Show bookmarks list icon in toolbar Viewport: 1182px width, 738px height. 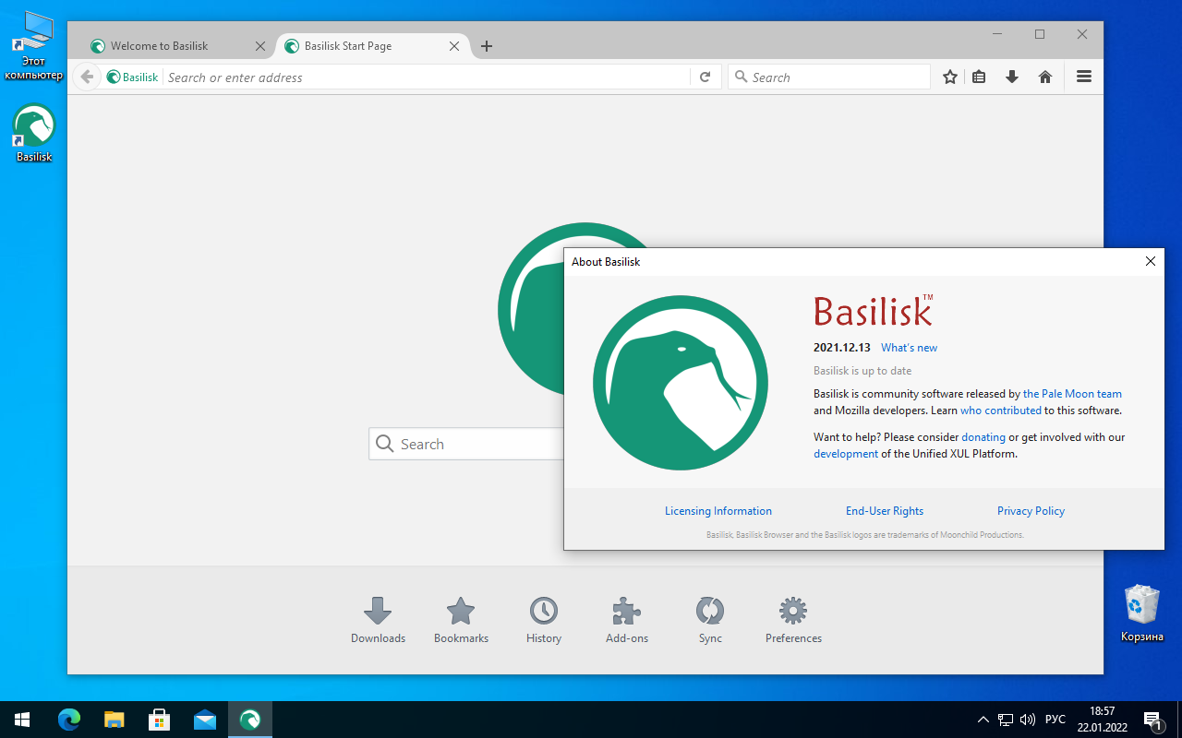point(980,77)
